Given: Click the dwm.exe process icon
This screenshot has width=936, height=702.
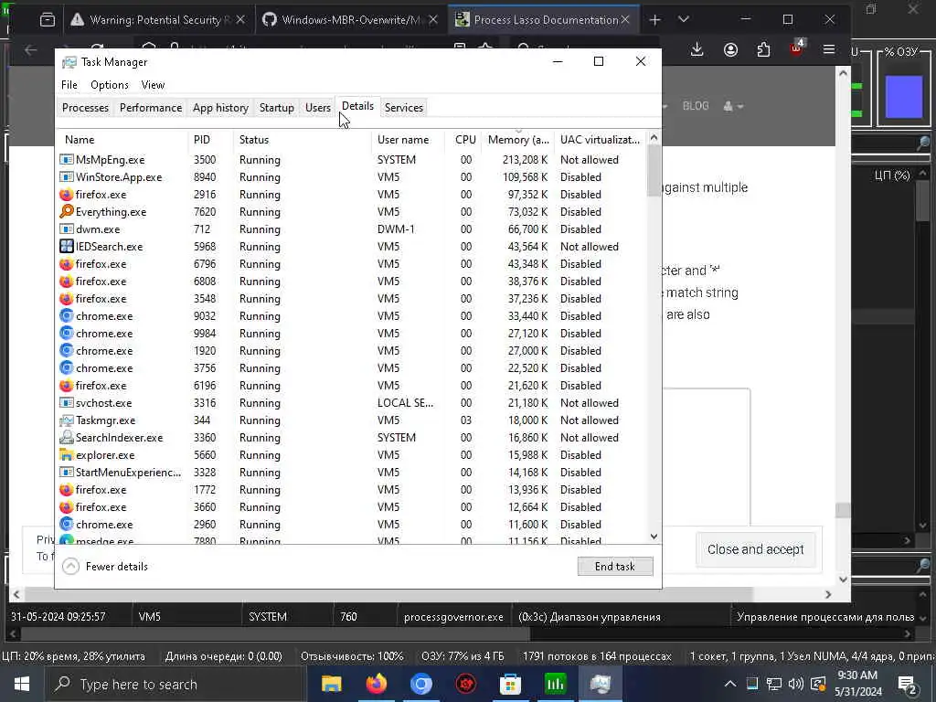Looking at the screenshot, I should point(66,229).
